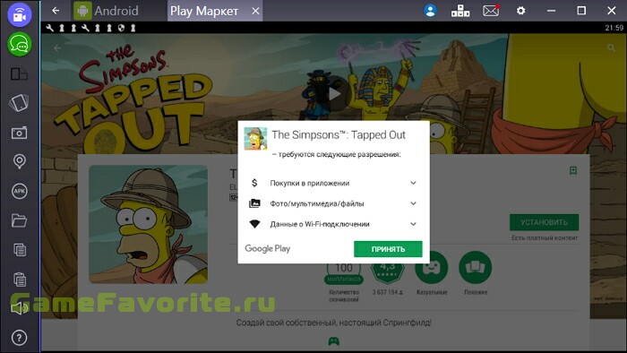The width and height of the screenshot is (627, 353).
Task: Click Данные о Wi-Fi-подключении text
Action: point(320,224)
